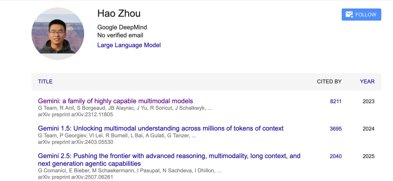
Task: Sort publications by TITLE column header
Action: tap(45, 81)
